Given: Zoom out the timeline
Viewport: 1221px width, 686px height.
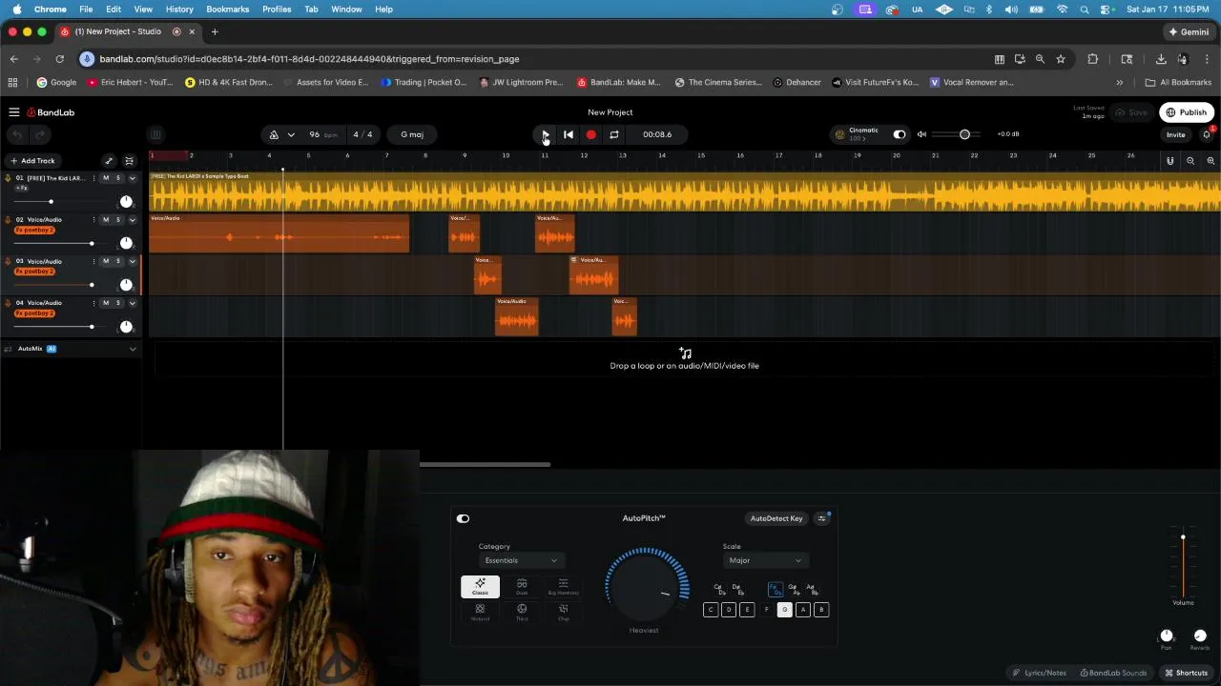Looking at the screenshot, I should pos(1190,161).
